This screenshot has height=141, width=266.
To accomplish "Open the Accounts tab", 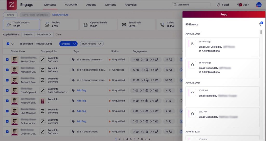I will point(71,5).
